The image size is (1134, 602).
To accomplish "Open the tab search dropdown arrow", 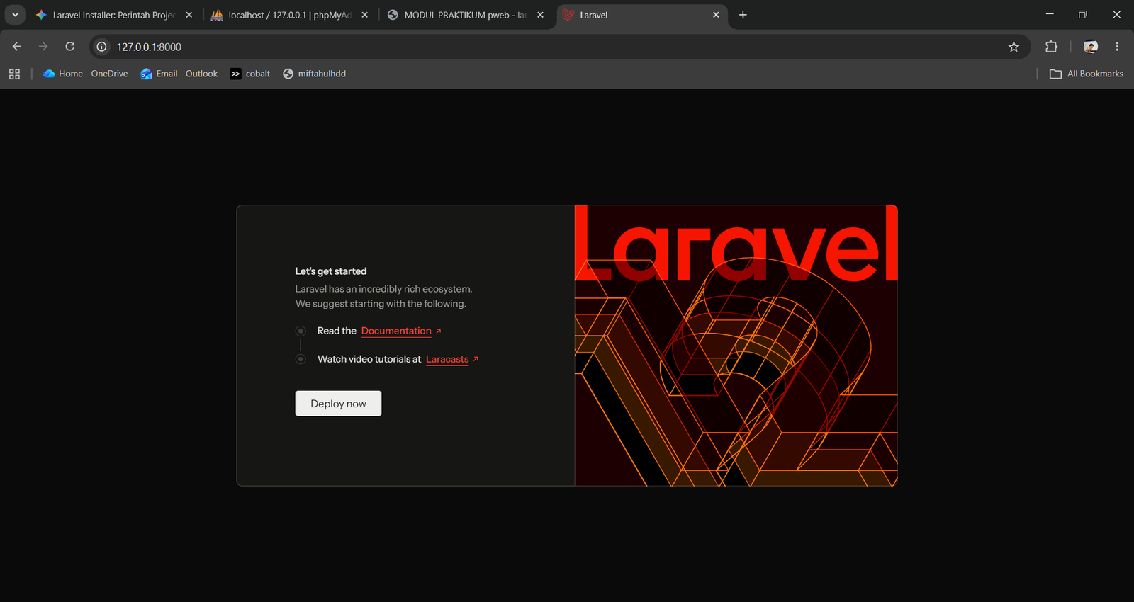I will 15,15.
